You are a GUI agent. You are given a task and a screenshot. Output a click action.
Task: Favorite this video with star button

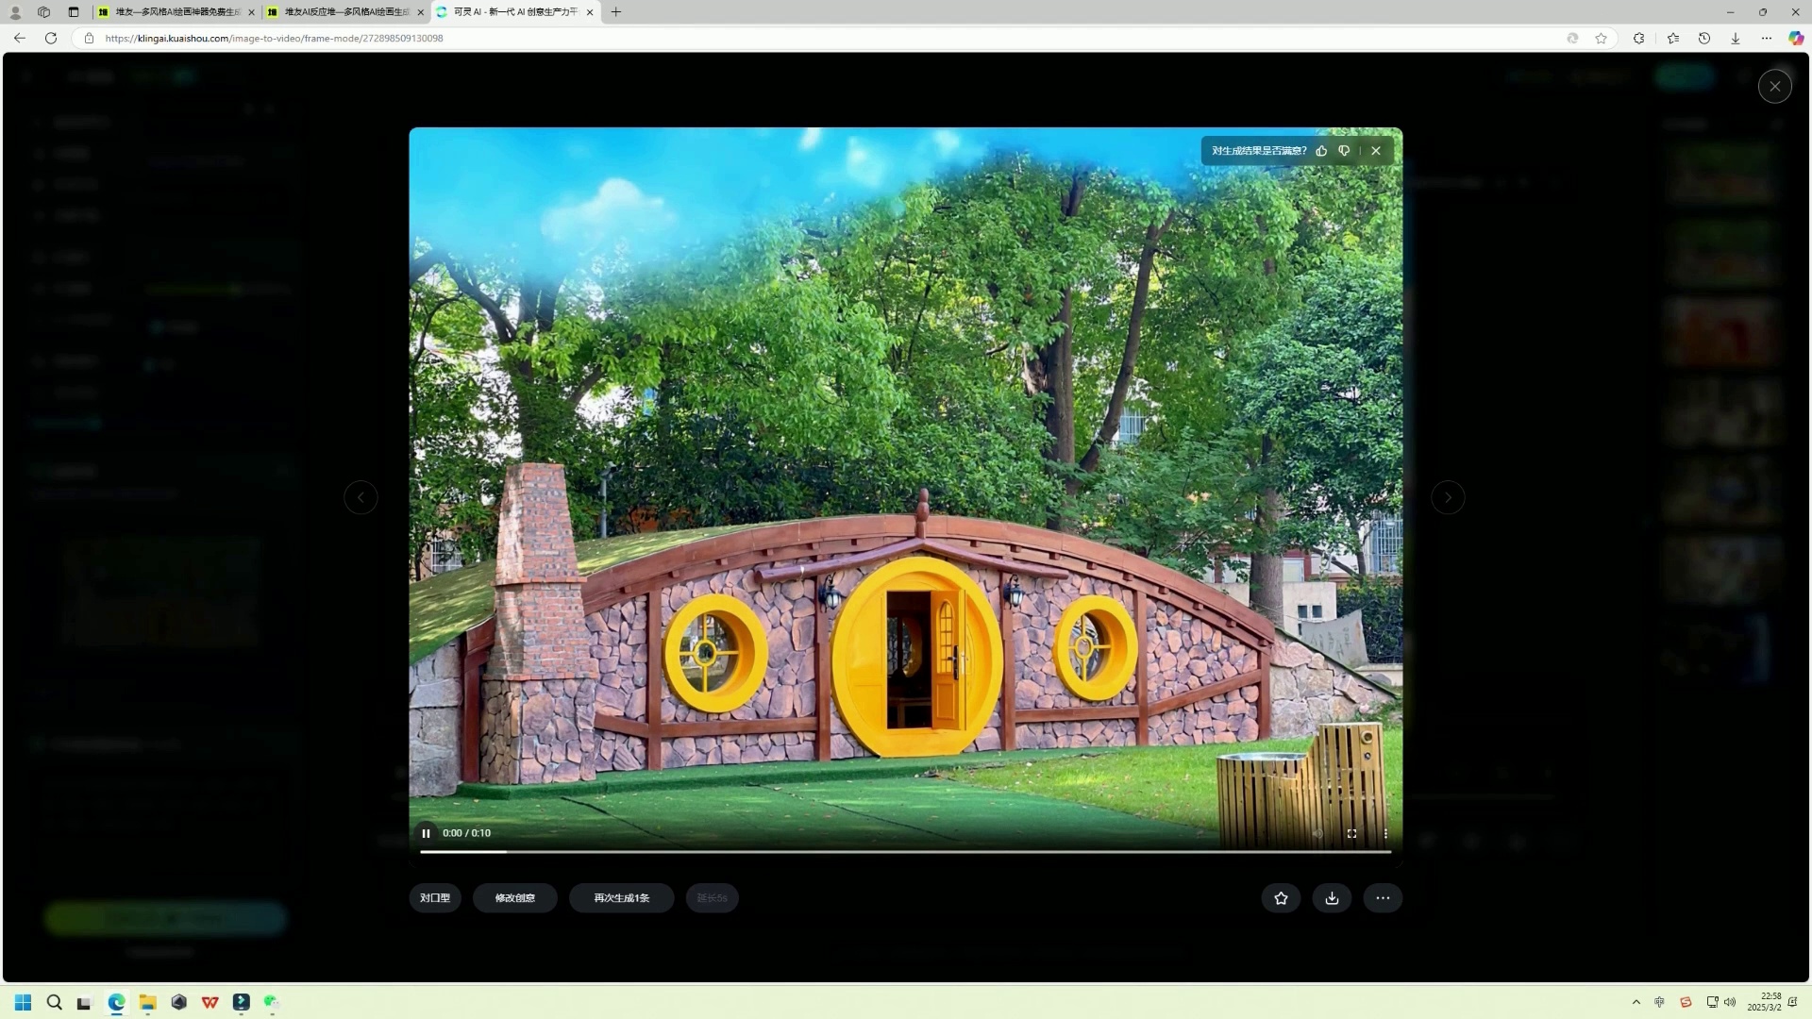pyautogui.click(x=1281, y=898)
